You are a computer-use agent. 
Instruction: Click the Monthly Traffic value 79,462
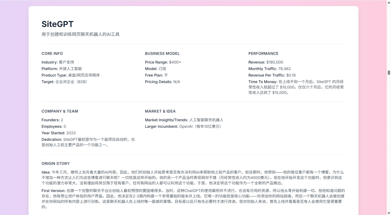pos(284,69)
